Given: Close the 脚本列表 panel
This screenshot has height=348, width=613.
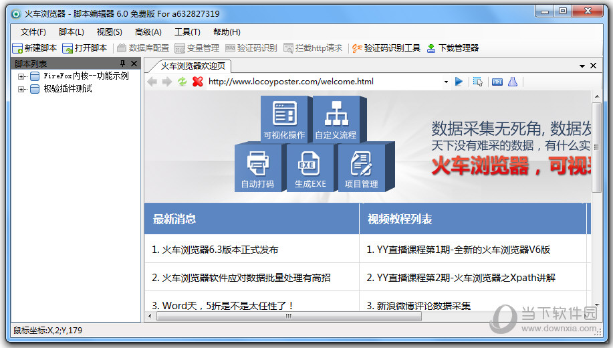Looking at the screenshot, I should coord(134,64).
